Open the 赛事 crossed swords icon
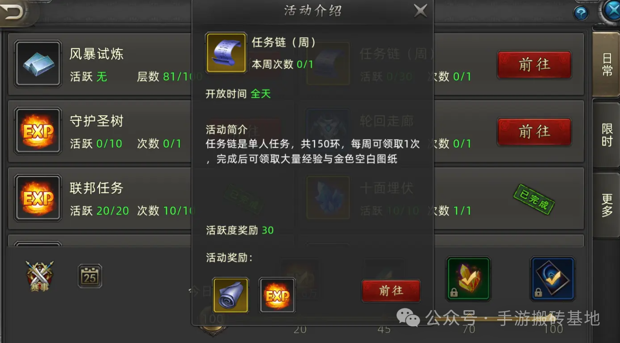 (40, 277)
